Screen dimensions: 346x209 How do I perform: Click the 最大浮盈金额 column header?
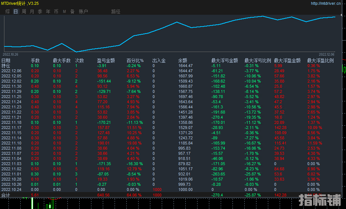pos(287,60)
